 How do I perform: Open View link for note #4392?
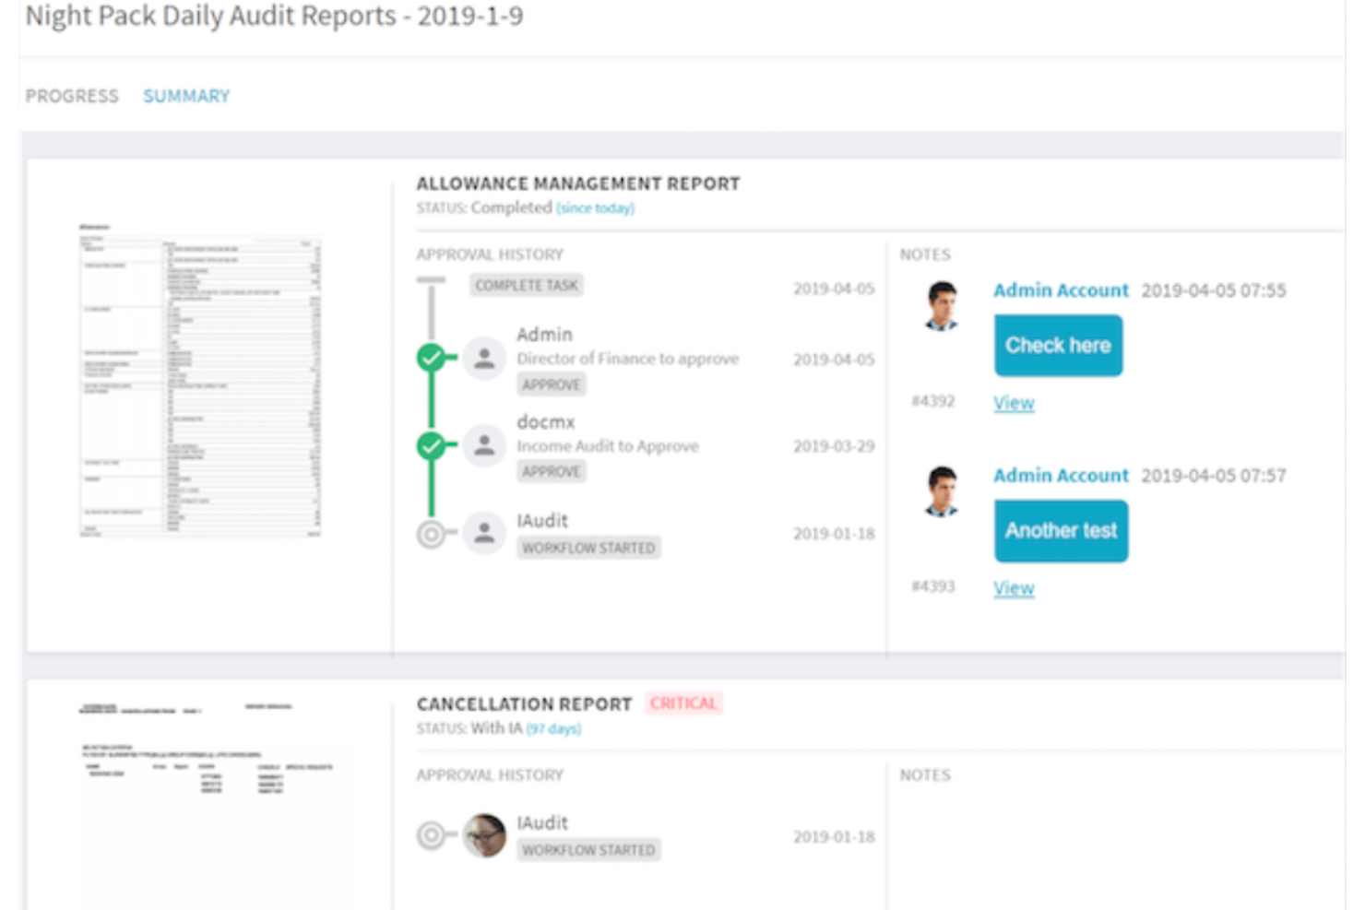(1013, 403)
